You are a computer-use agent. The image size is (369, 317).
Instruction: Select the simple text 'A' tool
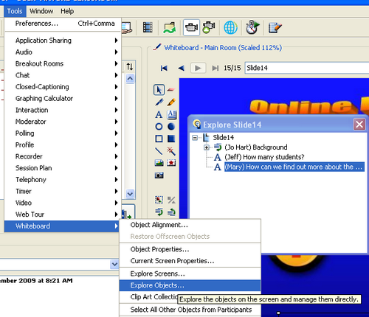159,114
